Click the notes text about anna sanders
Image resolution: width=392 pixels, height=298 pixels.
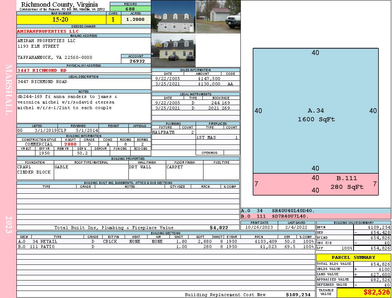[67, 102]
